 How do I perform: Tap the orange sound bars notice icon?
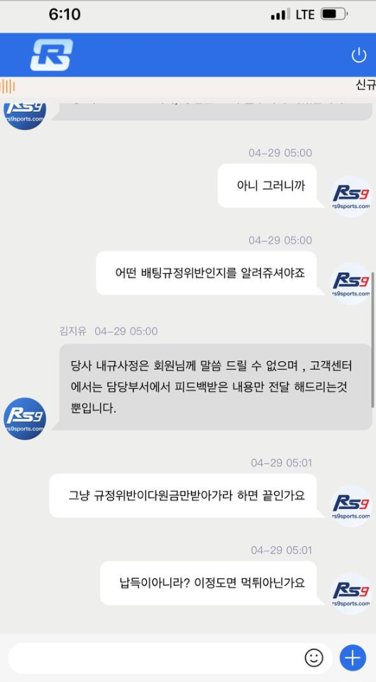pos(7,86)
